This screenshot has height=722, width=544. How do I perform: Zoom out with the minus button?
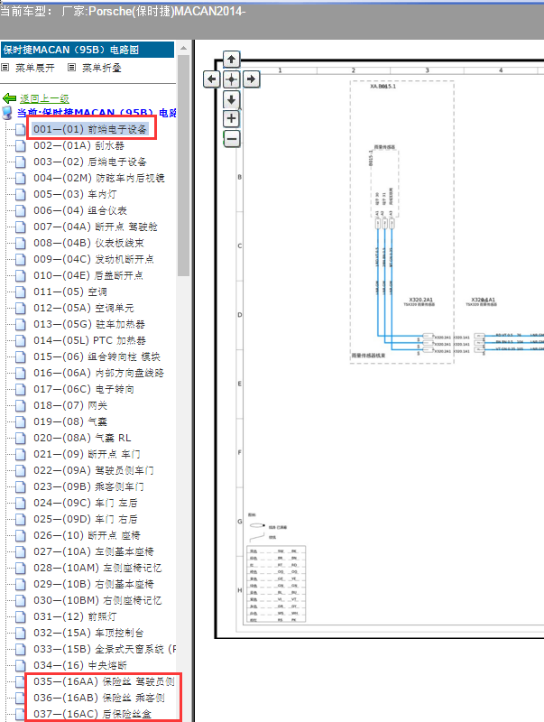coord(232,139)
